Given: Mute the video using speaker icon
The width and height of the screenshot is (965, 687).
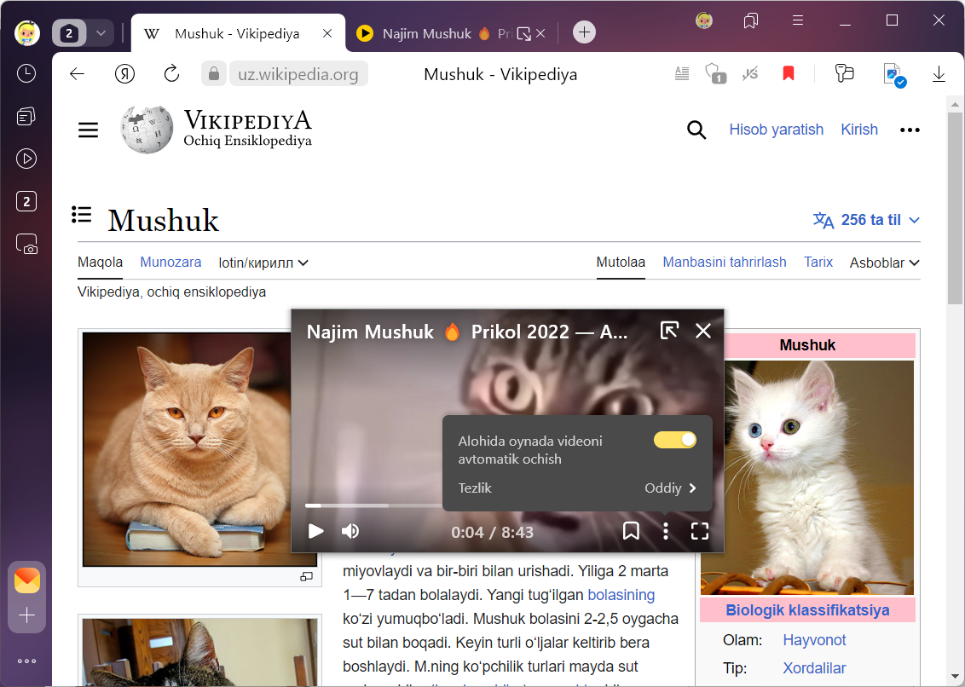Looking at the screenshot, I should coord(350,531).
